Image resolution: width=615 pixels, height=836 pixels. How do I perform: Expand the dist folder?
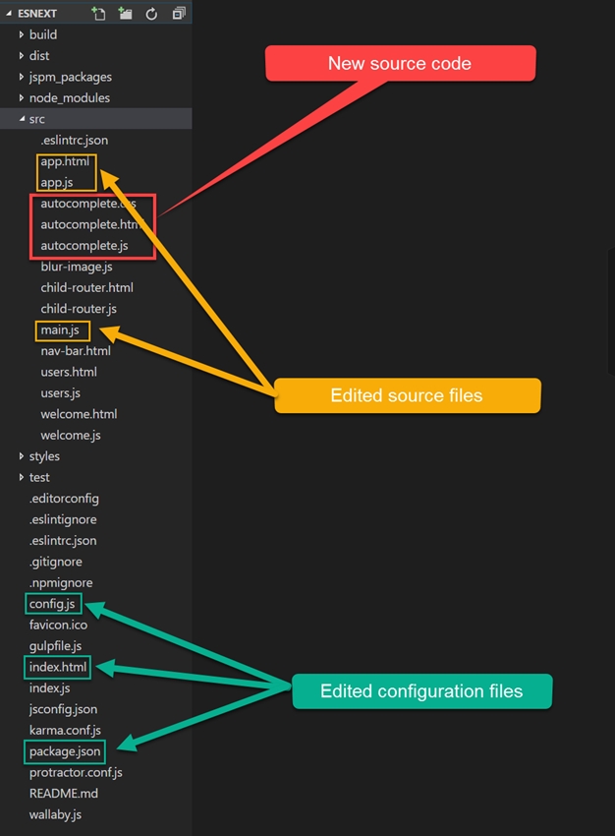(x=39, y=56)
